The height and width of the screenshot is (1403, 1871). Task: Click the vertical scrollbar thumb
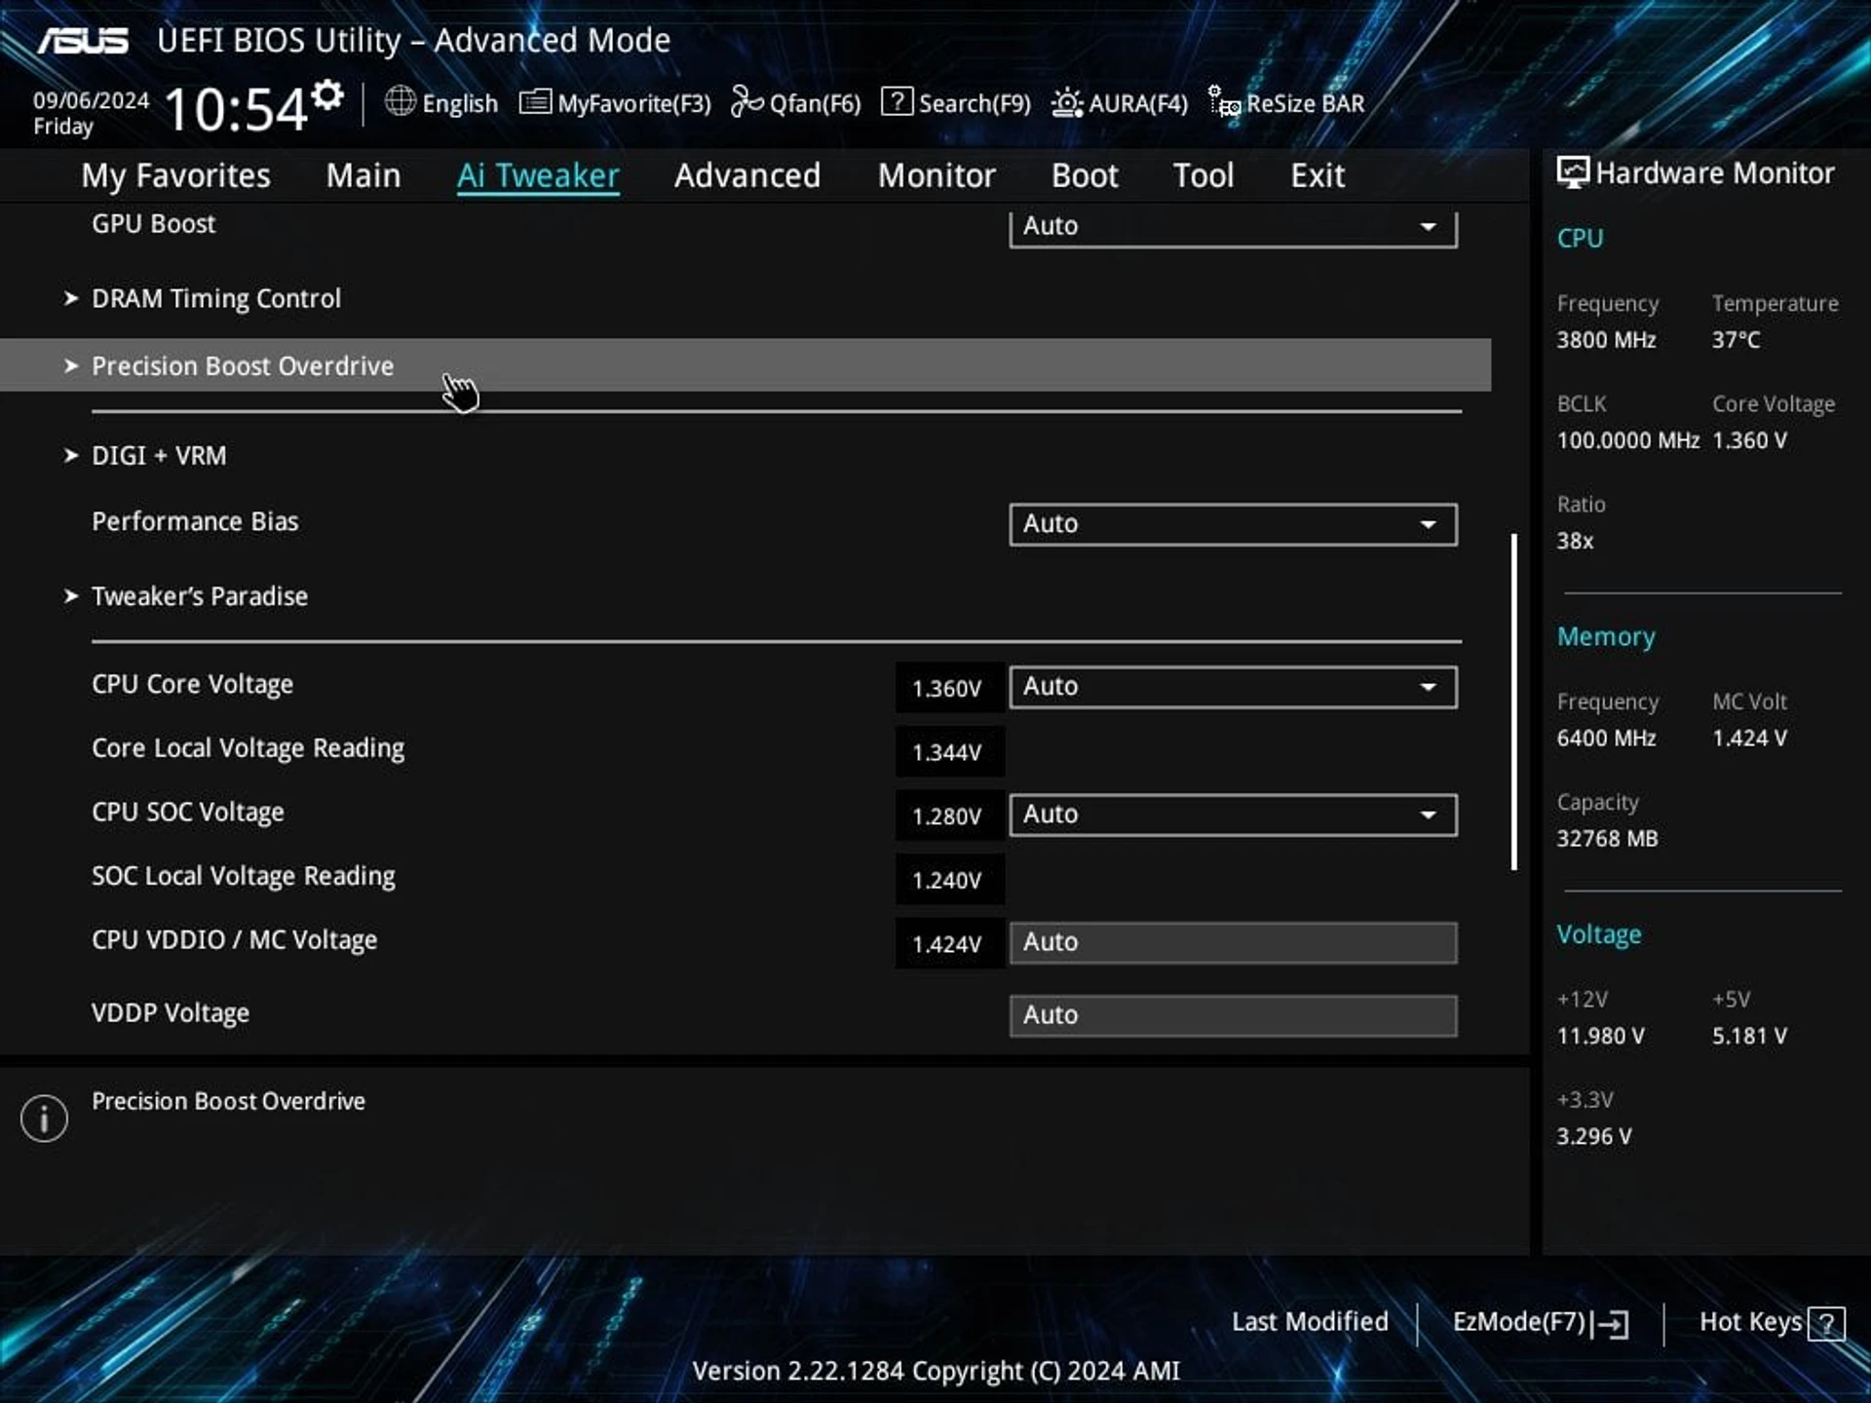pos(1514,701)
